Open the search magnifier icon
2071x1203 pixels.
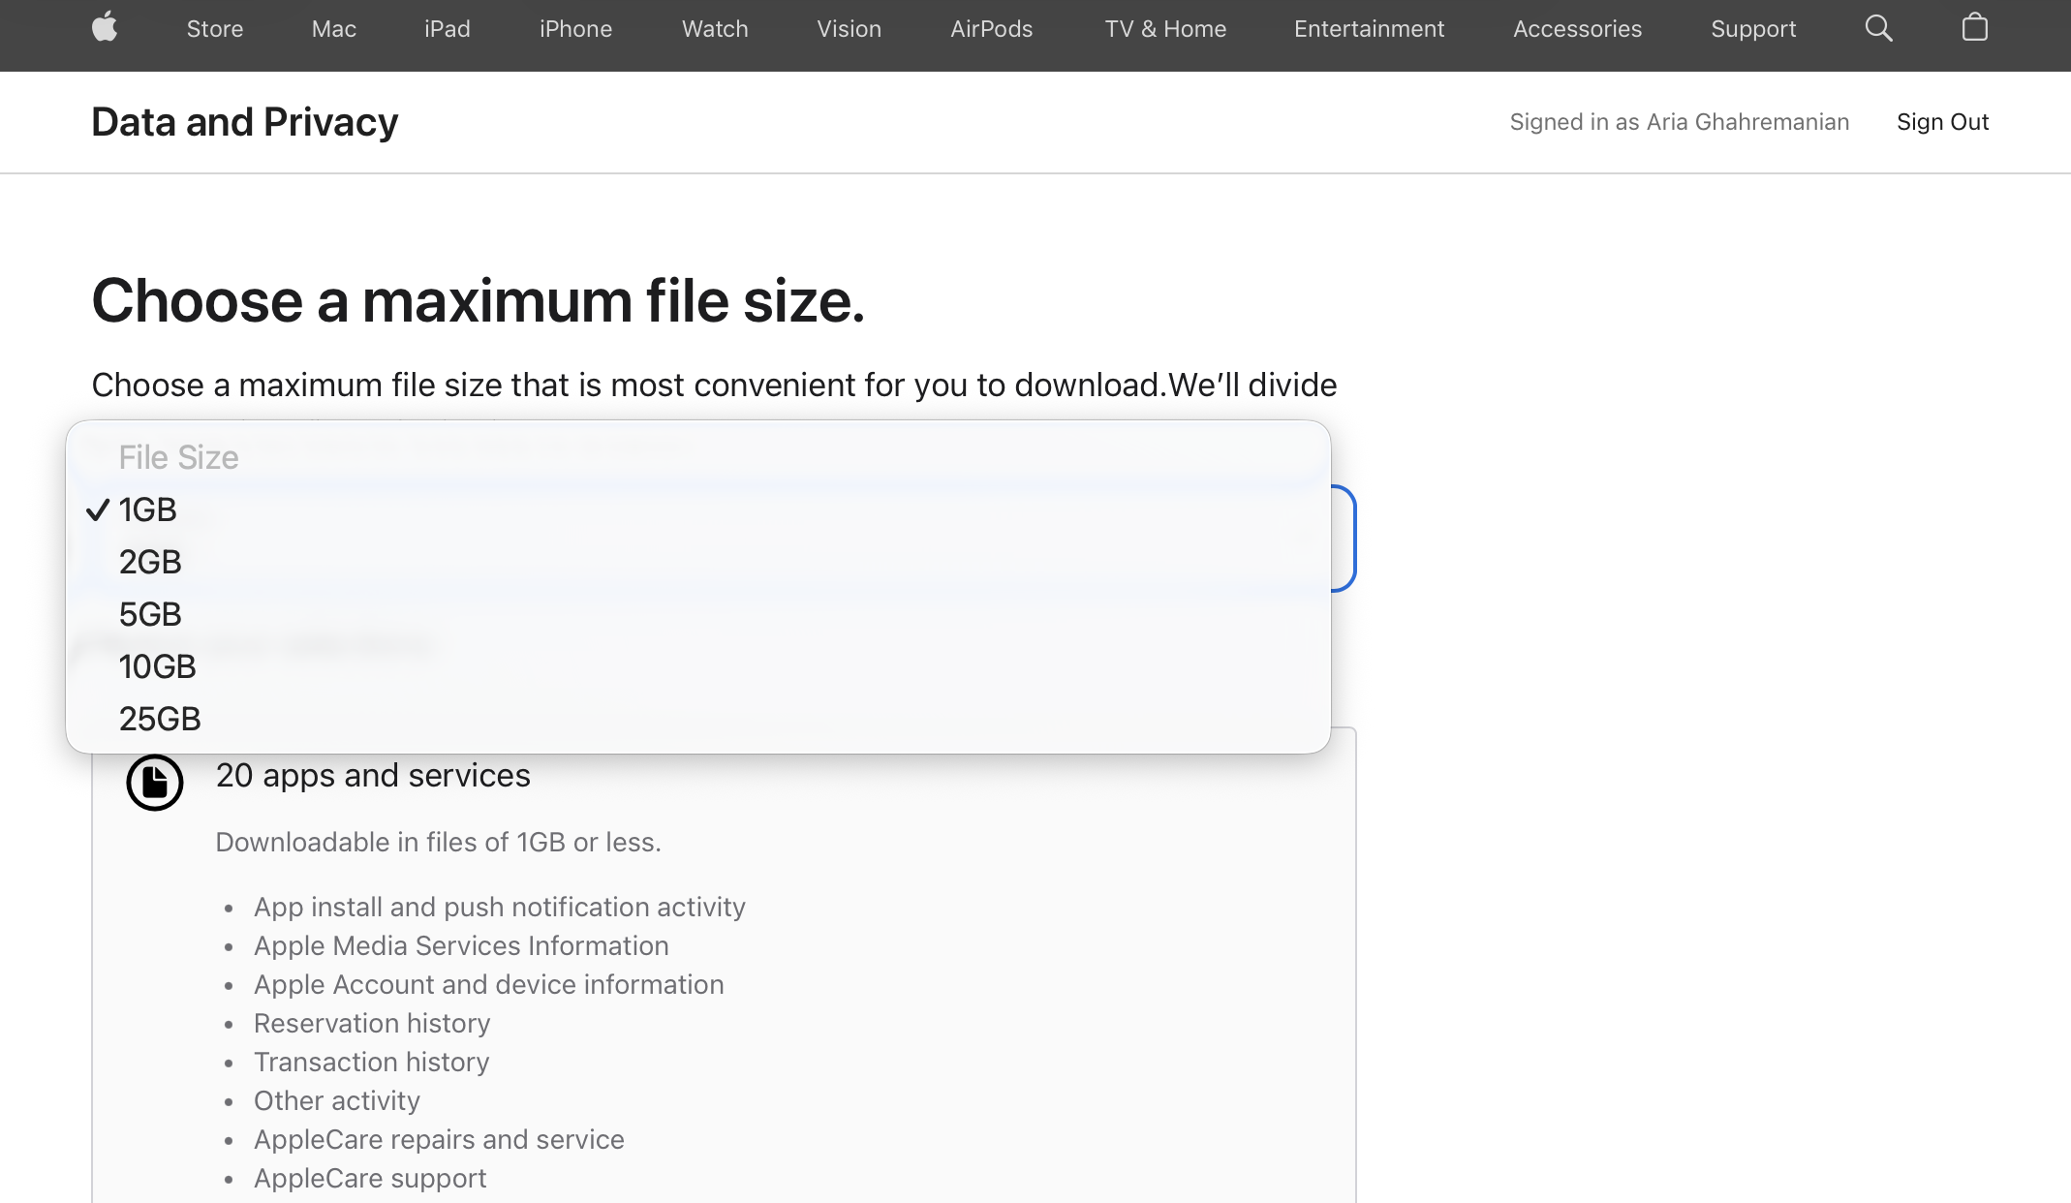click(x=1878, y=28)
